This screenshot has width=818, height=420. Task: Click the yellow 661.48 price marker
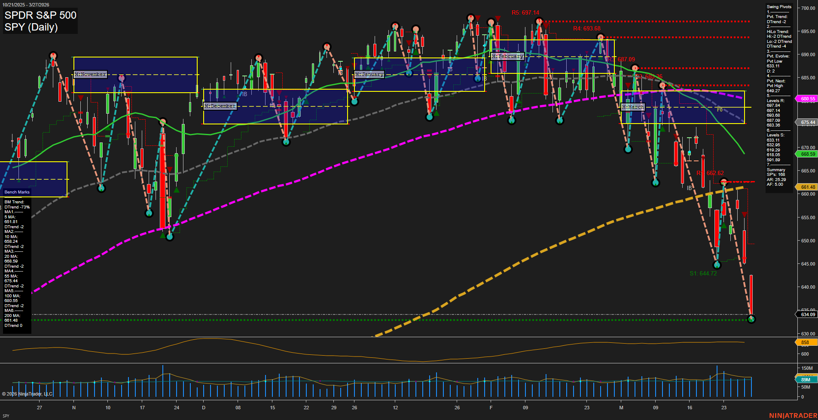point(807,187)
